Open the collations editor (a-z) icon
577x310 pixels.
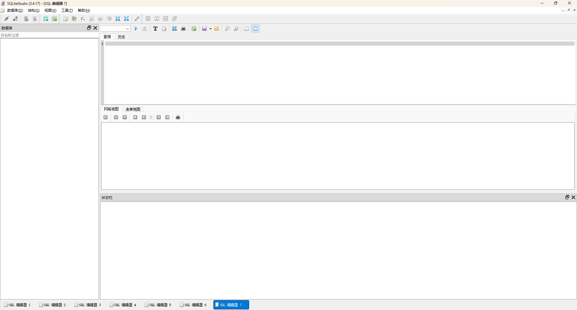(100, 19)
